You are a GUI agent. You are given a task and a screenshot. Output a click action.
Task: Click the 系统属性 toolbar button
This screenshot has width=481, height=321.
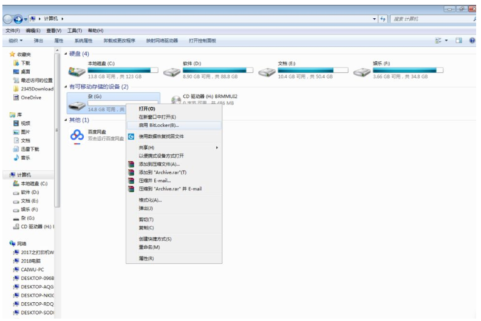83,41
